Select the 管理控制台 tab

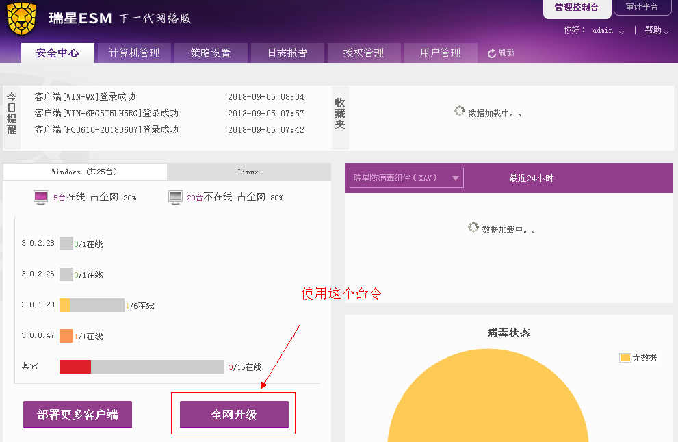point(577,8)
